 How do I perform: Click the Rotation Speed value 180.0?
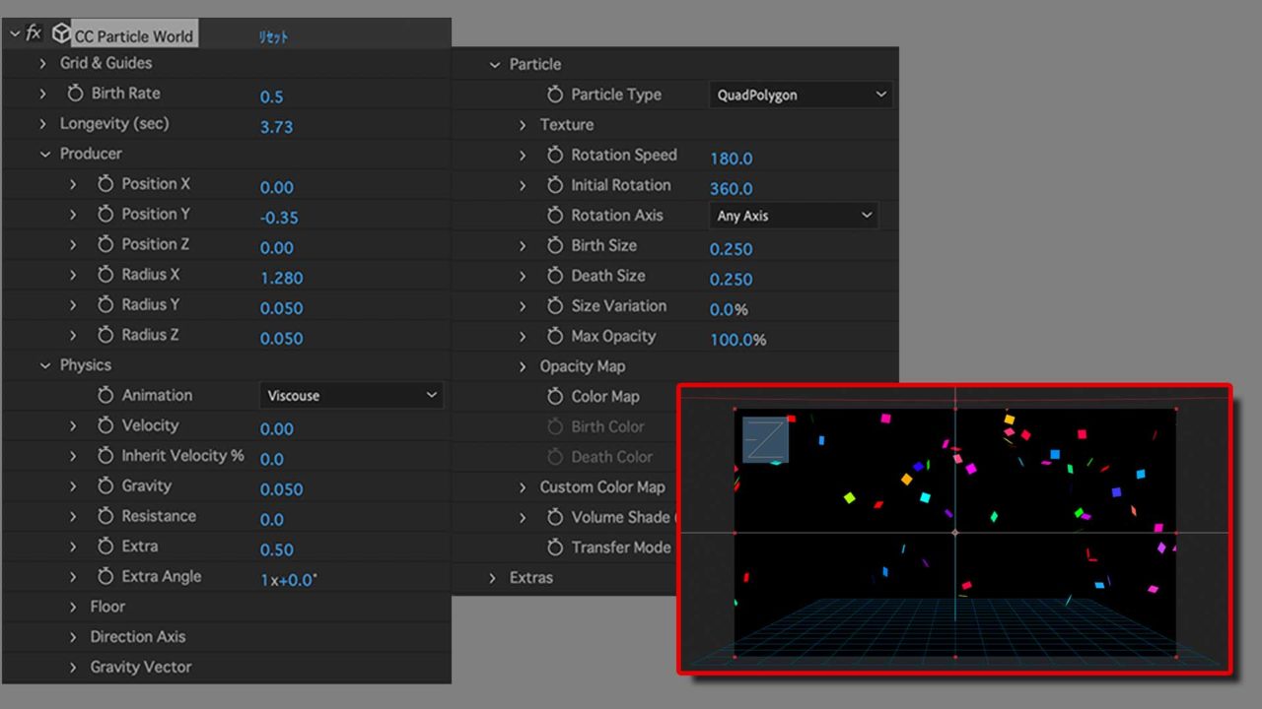click(x=731, y=159)
